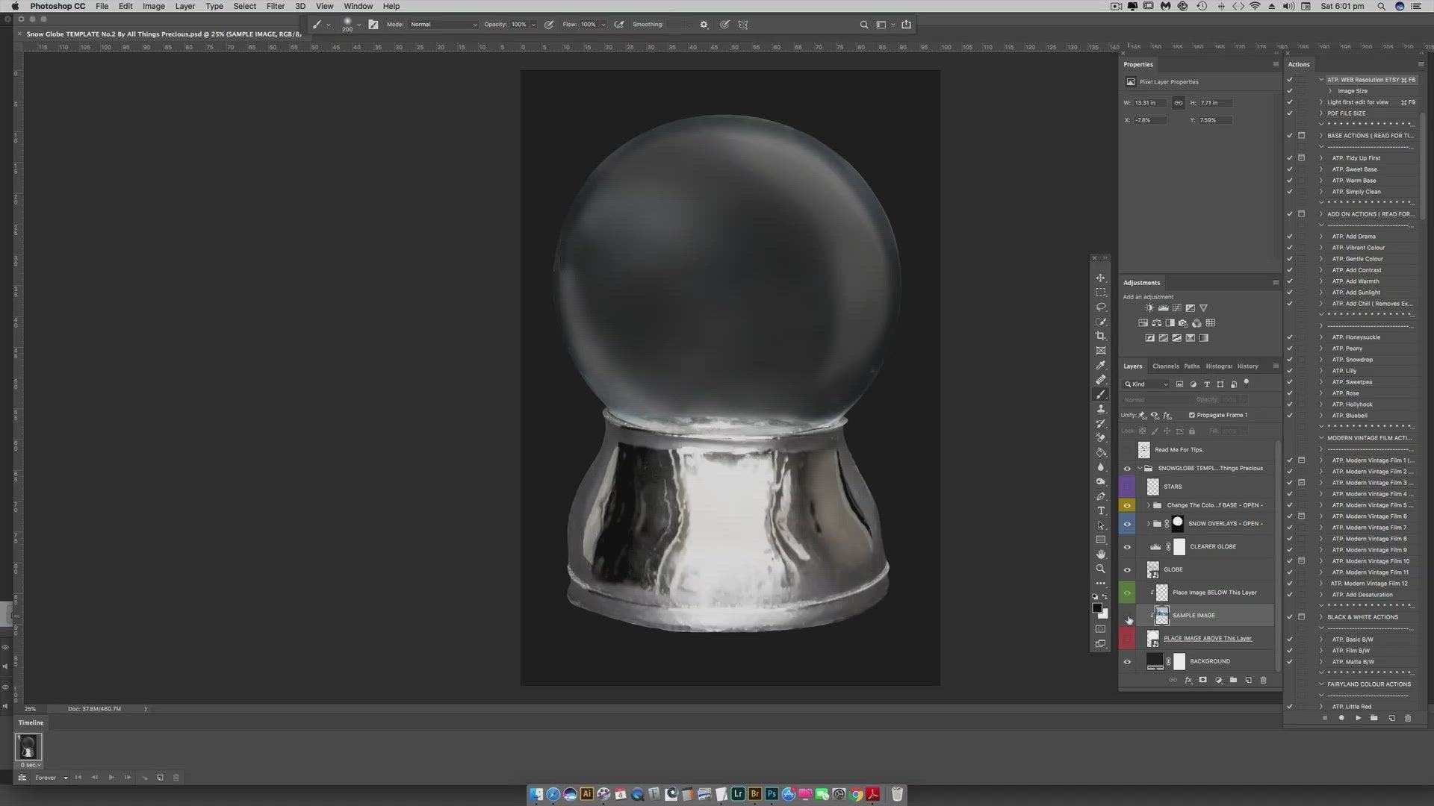Select the Crop tool
1434x806 pixels.
point(1100,336)
